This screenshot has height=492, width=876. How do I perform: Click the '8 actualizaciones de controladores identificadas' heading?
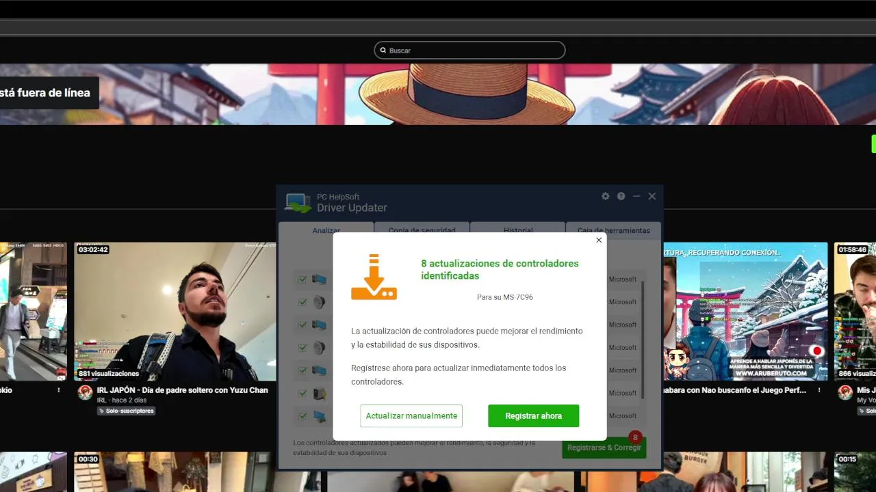tap(500, 270)
